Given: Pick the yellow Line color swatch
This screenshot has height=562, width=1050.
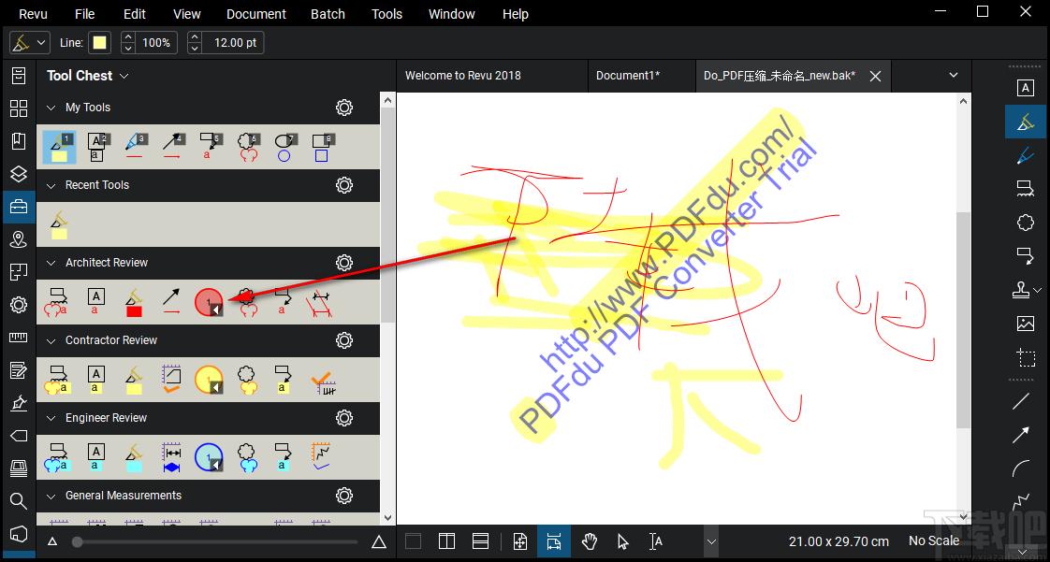Looking at the screenshot, I should (x=100, y=43).
